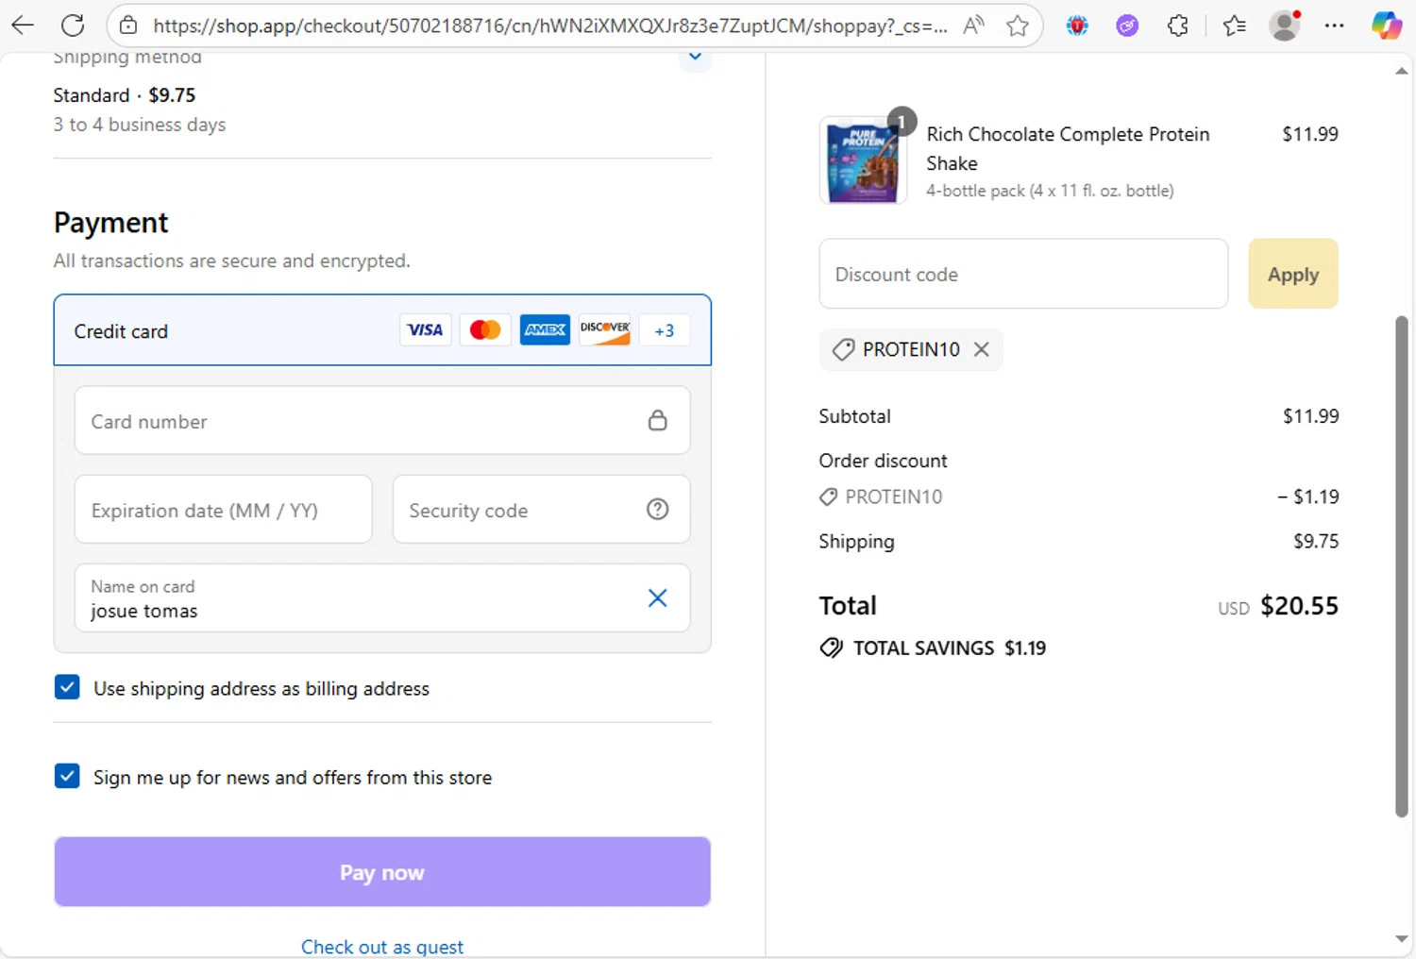1416x959 pixels.
Task: Follow the Check out as guest link
Action: 382,947
